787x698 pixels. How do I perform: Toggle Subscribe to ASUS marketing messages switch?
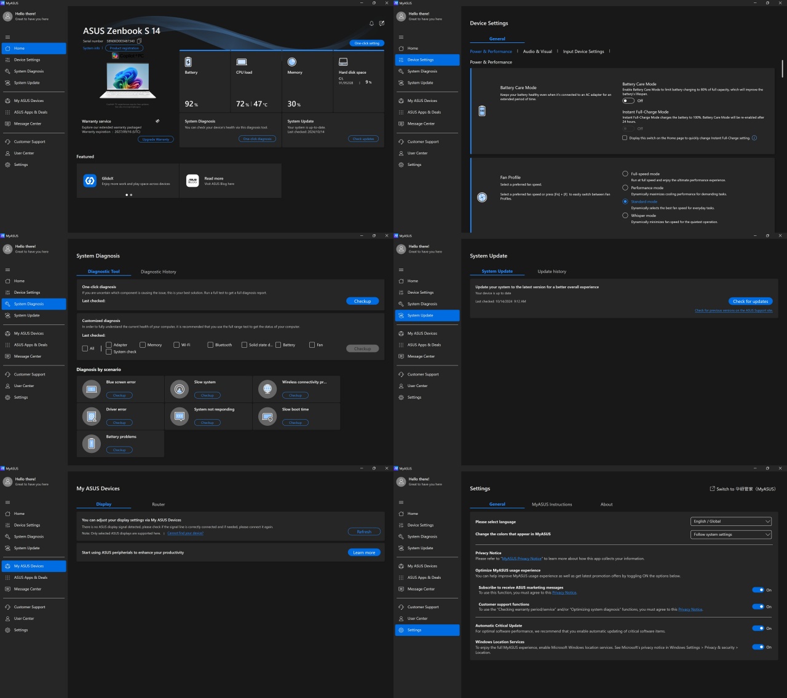point(758,590)
